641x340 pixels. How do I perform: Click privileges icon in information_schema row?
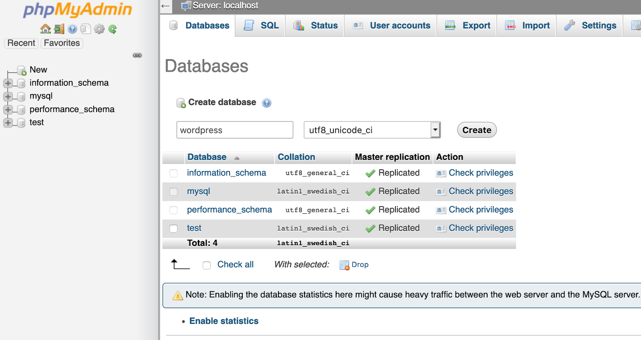(441, 173)
